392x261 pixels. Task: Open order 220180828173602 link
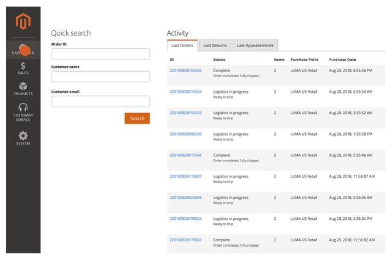(186, 240)
